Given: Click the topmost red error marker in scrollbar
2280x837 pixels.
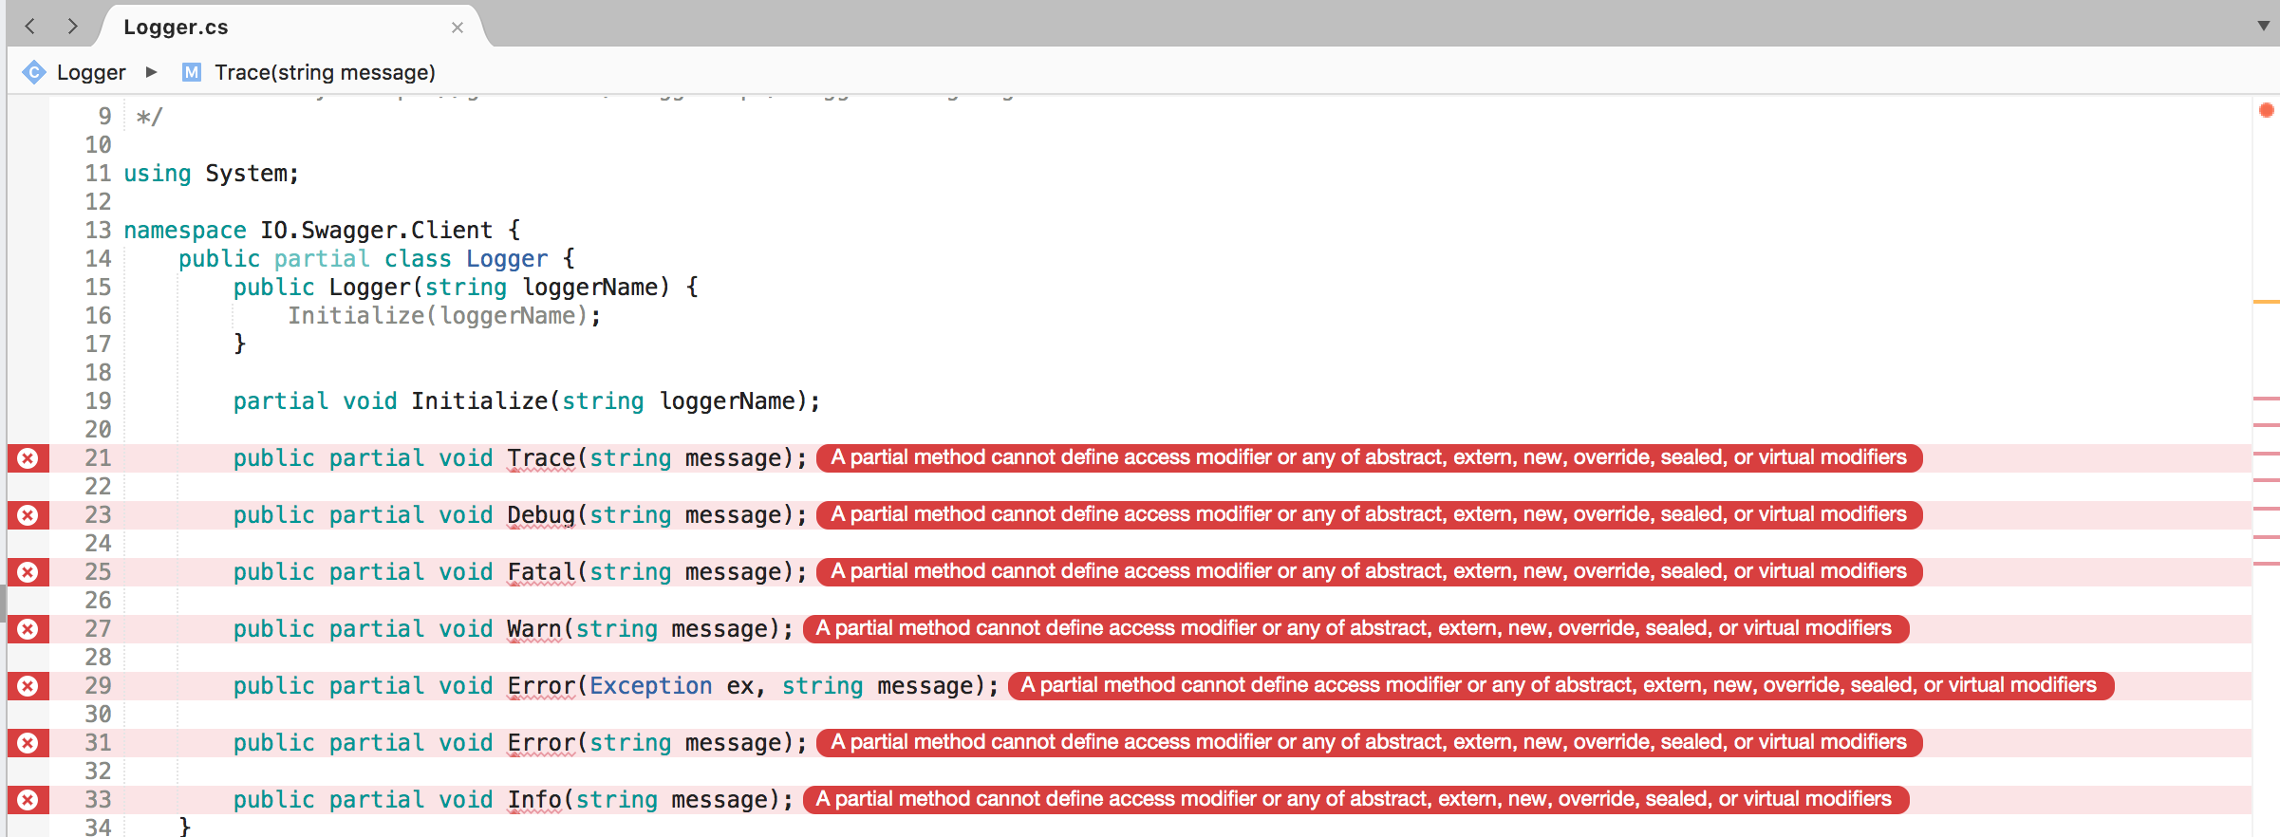Looking at the screenshot, I should tap(2266, 399).
